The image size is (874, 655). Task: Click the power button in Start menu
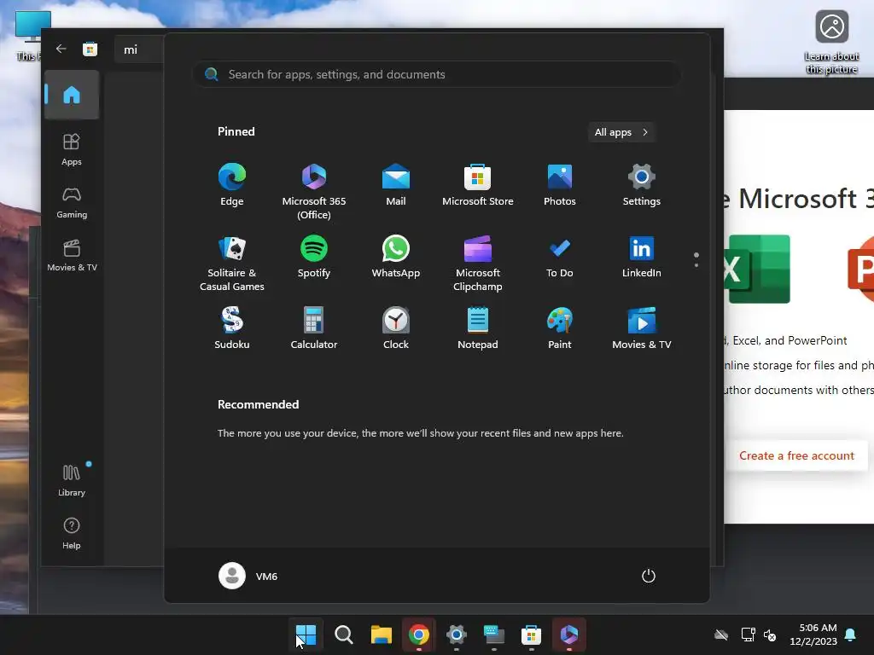pyautogui.click(x=649, y=576)
